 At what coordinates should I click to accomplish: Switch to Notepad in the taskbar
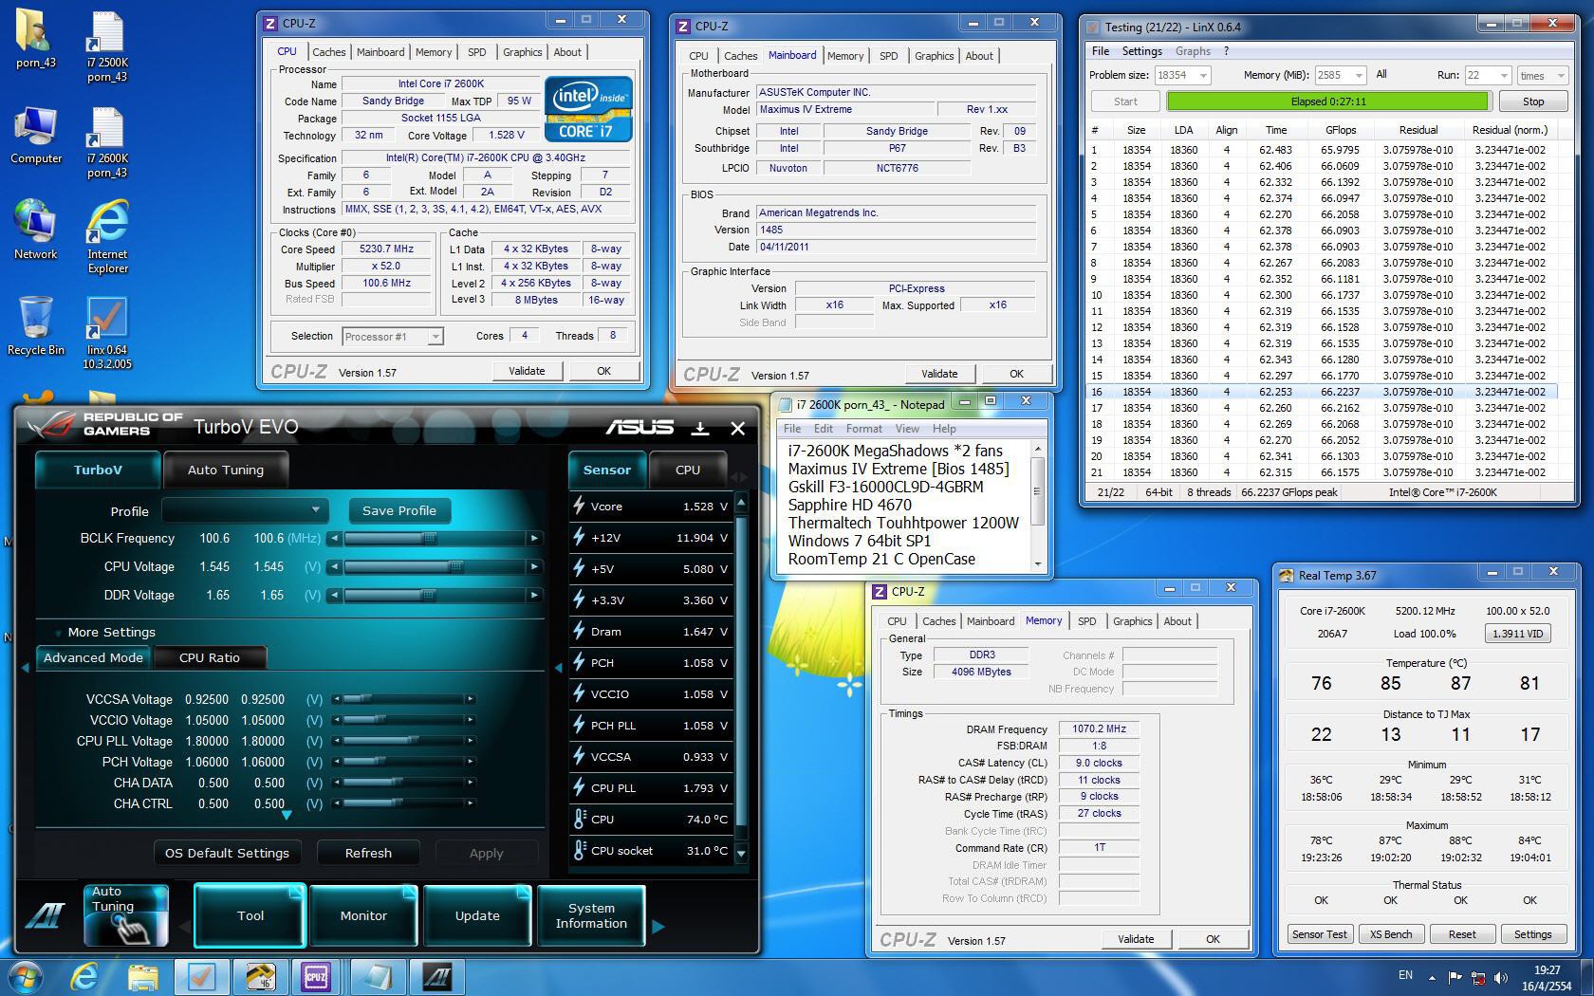pyautogui.click(x=377, y=976)
